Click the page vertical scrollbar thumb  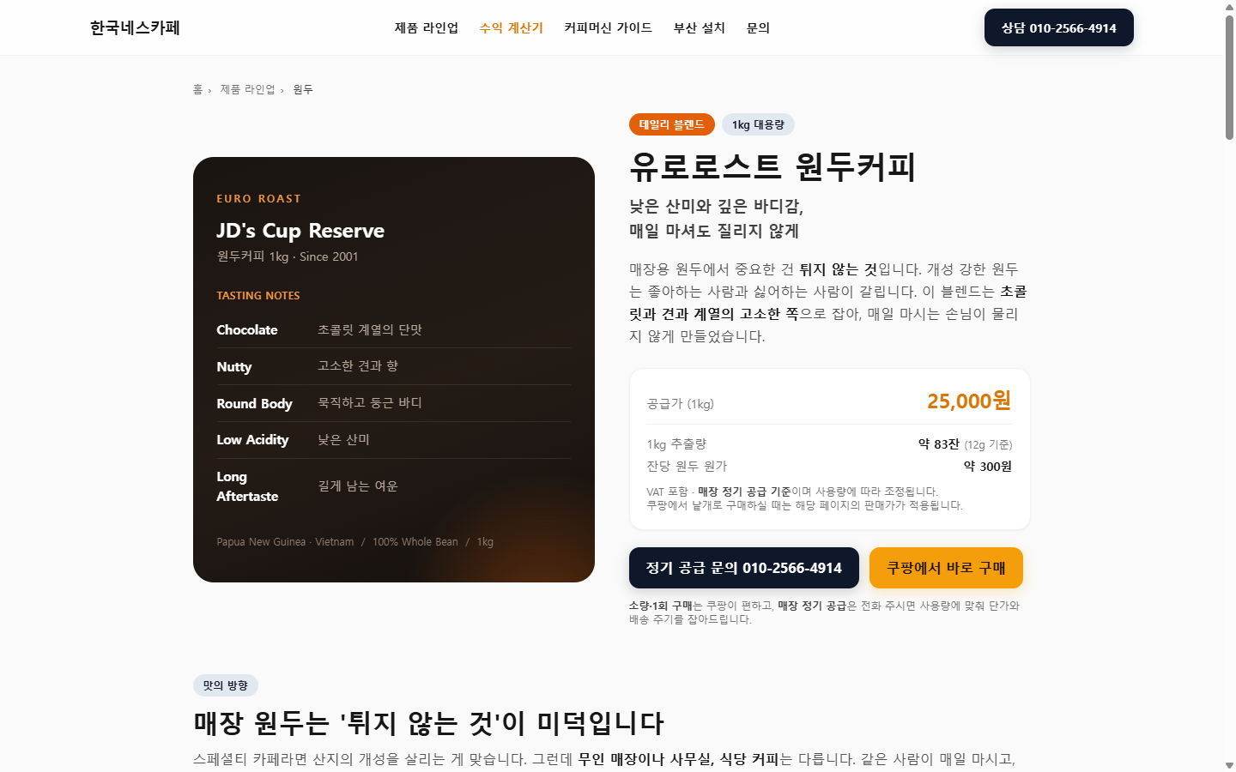tap(1229, 77)
